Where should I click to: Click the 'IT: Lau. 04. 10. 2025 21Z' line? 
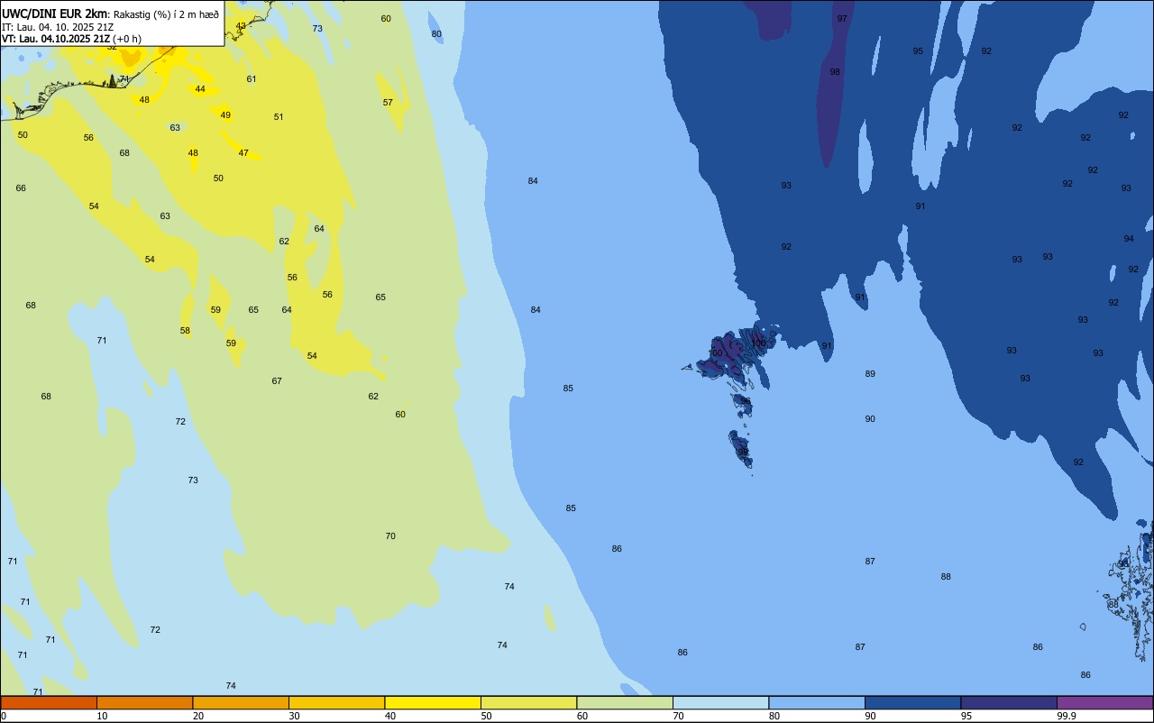(58, 27)
